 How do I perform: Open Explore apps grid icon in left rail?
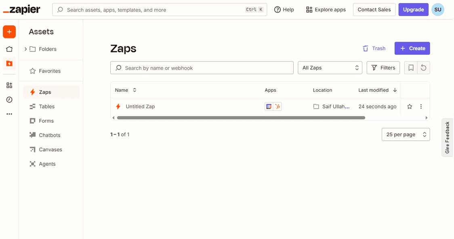pos(9,85)
